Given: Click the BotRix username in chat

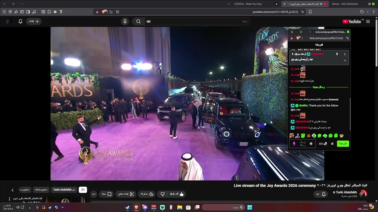Looking at the screenshot, I should click(304, 105).
